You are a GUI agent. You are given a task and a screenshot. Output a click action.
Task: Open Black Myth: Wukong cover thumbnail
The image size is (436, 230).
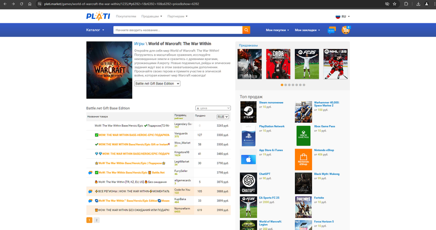point(303,183)
